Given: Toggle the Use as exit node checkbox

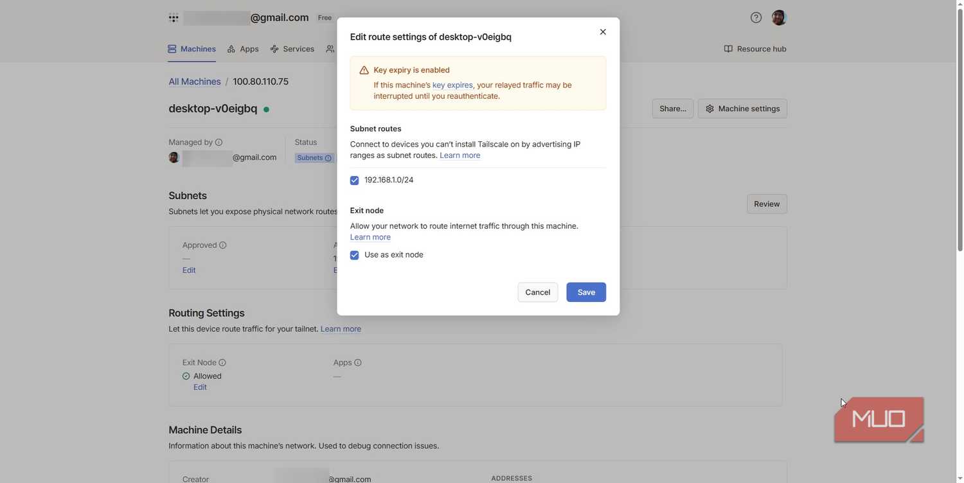Looking at the screenshot, I should point(354,255).
